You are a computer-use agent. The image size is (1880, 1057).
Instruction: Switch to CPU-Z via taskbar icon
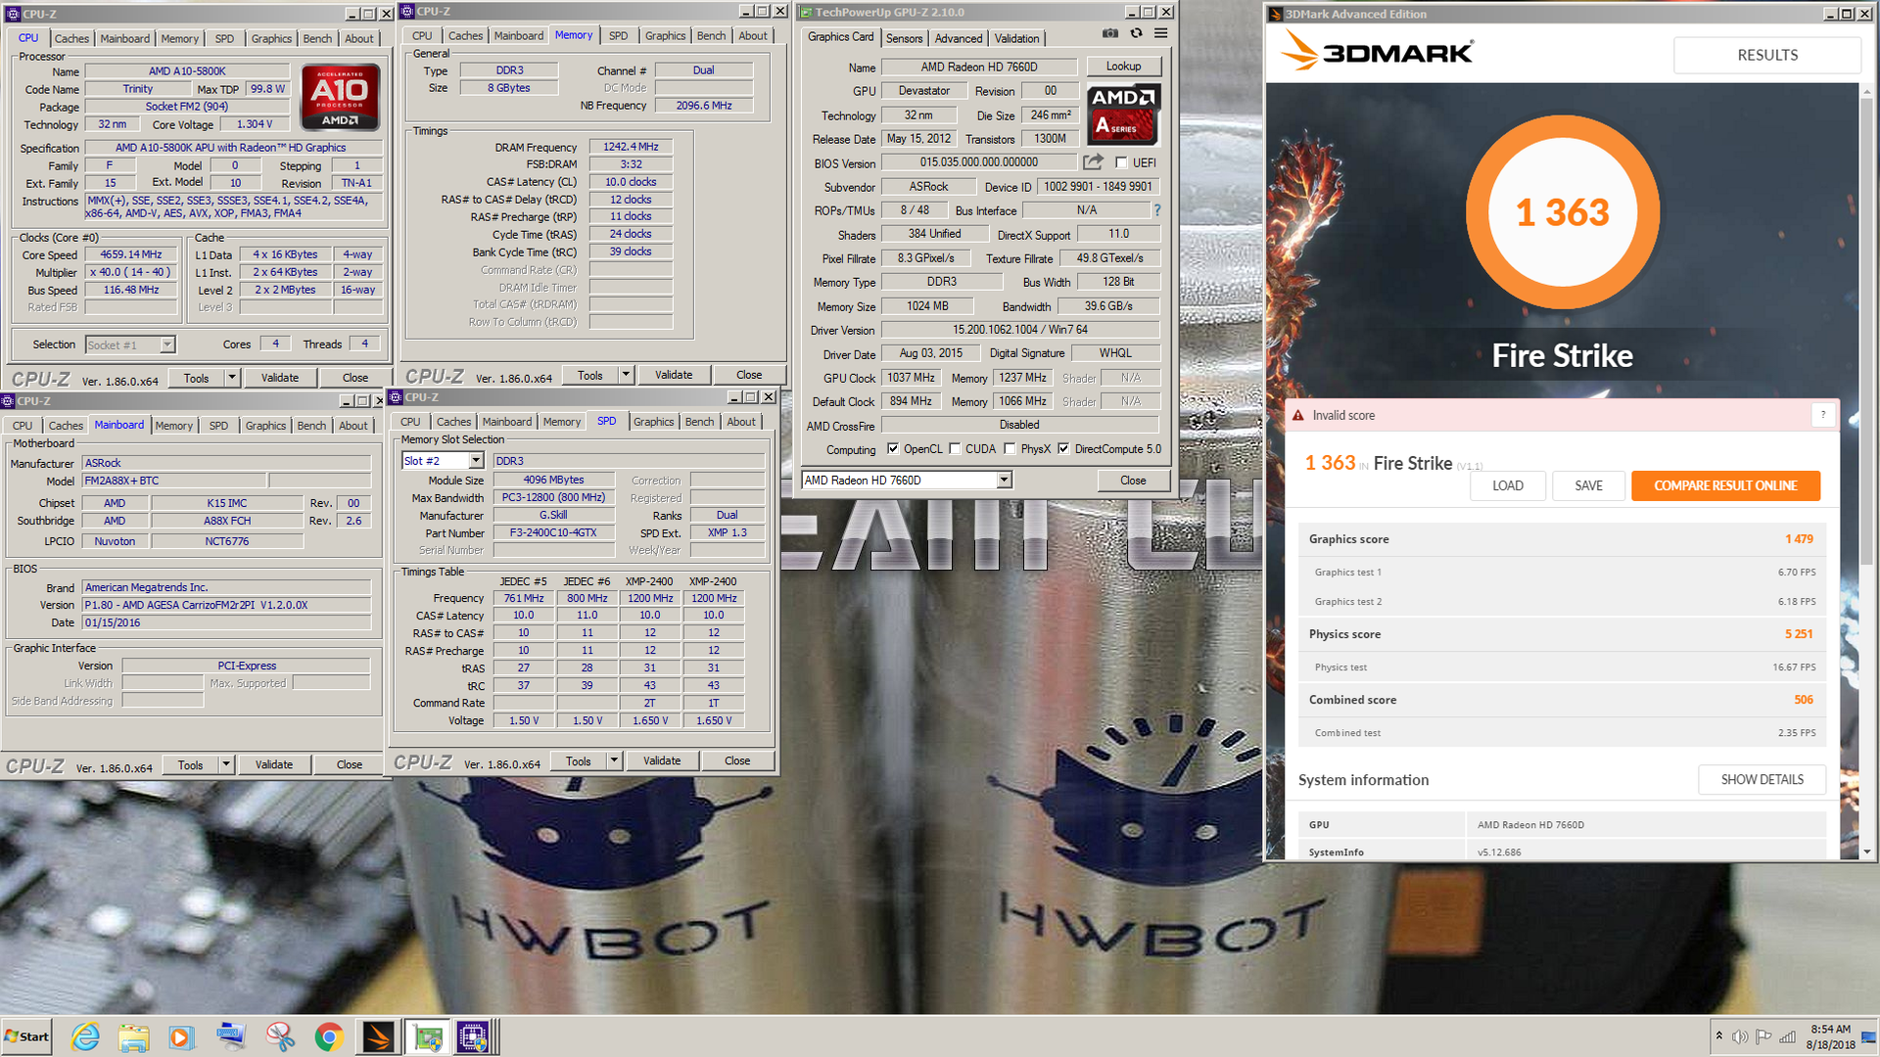click(475, 1036)
